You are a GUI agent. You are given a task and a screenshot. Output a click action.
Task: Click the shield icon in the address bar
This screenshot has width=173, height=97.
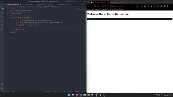click(103, 6)
